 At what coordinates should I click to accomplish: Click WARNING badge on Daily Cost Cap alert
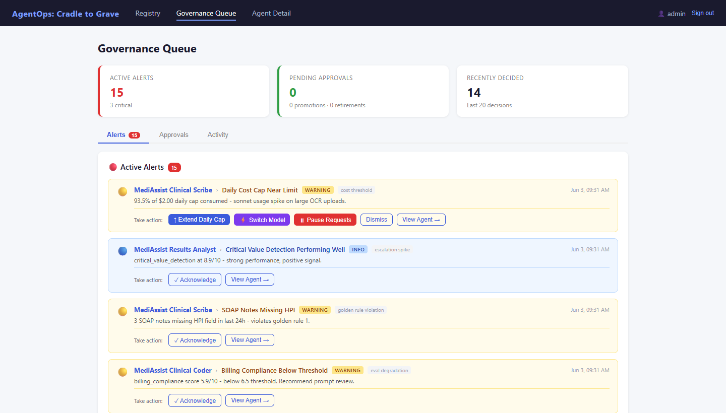318,190
